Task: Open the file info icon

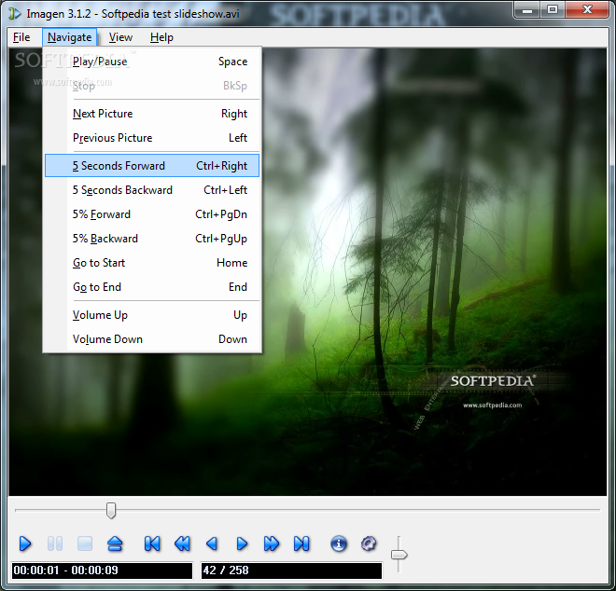Action: tap(339, 543)
